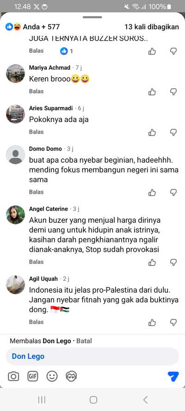
Task: Send the reply with the blue arrow
Action: [173, 377]
